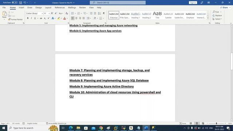
Task: Decrease paragraph indent
Action: tap(91, 13)
